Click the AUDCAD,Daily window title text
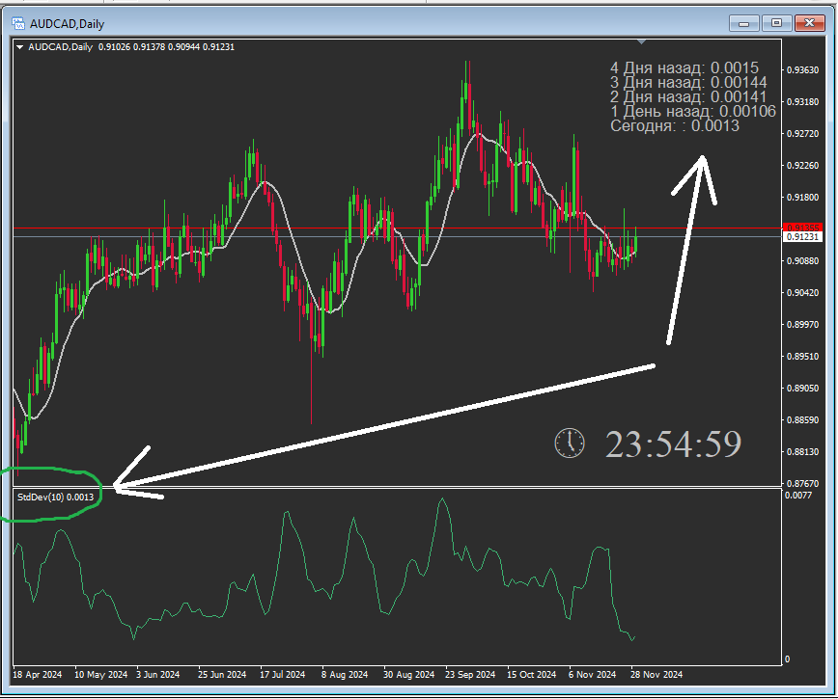The width and height of the screenshot is (838, 699). pyautogui.click(x=67, y=24)
